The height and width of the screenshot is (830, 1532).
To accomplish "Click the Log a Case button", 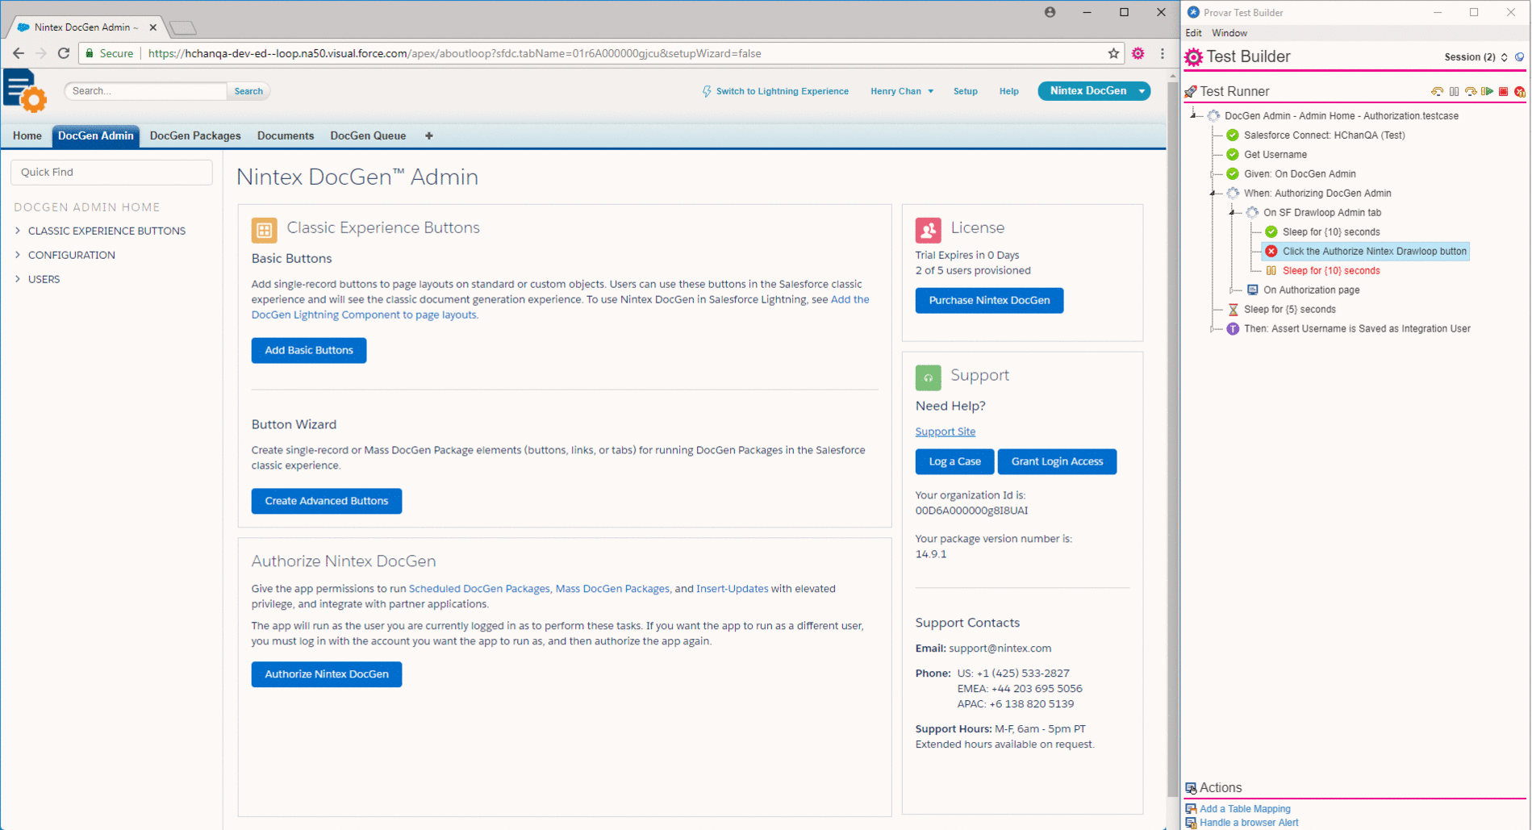I will coord(954,461).
